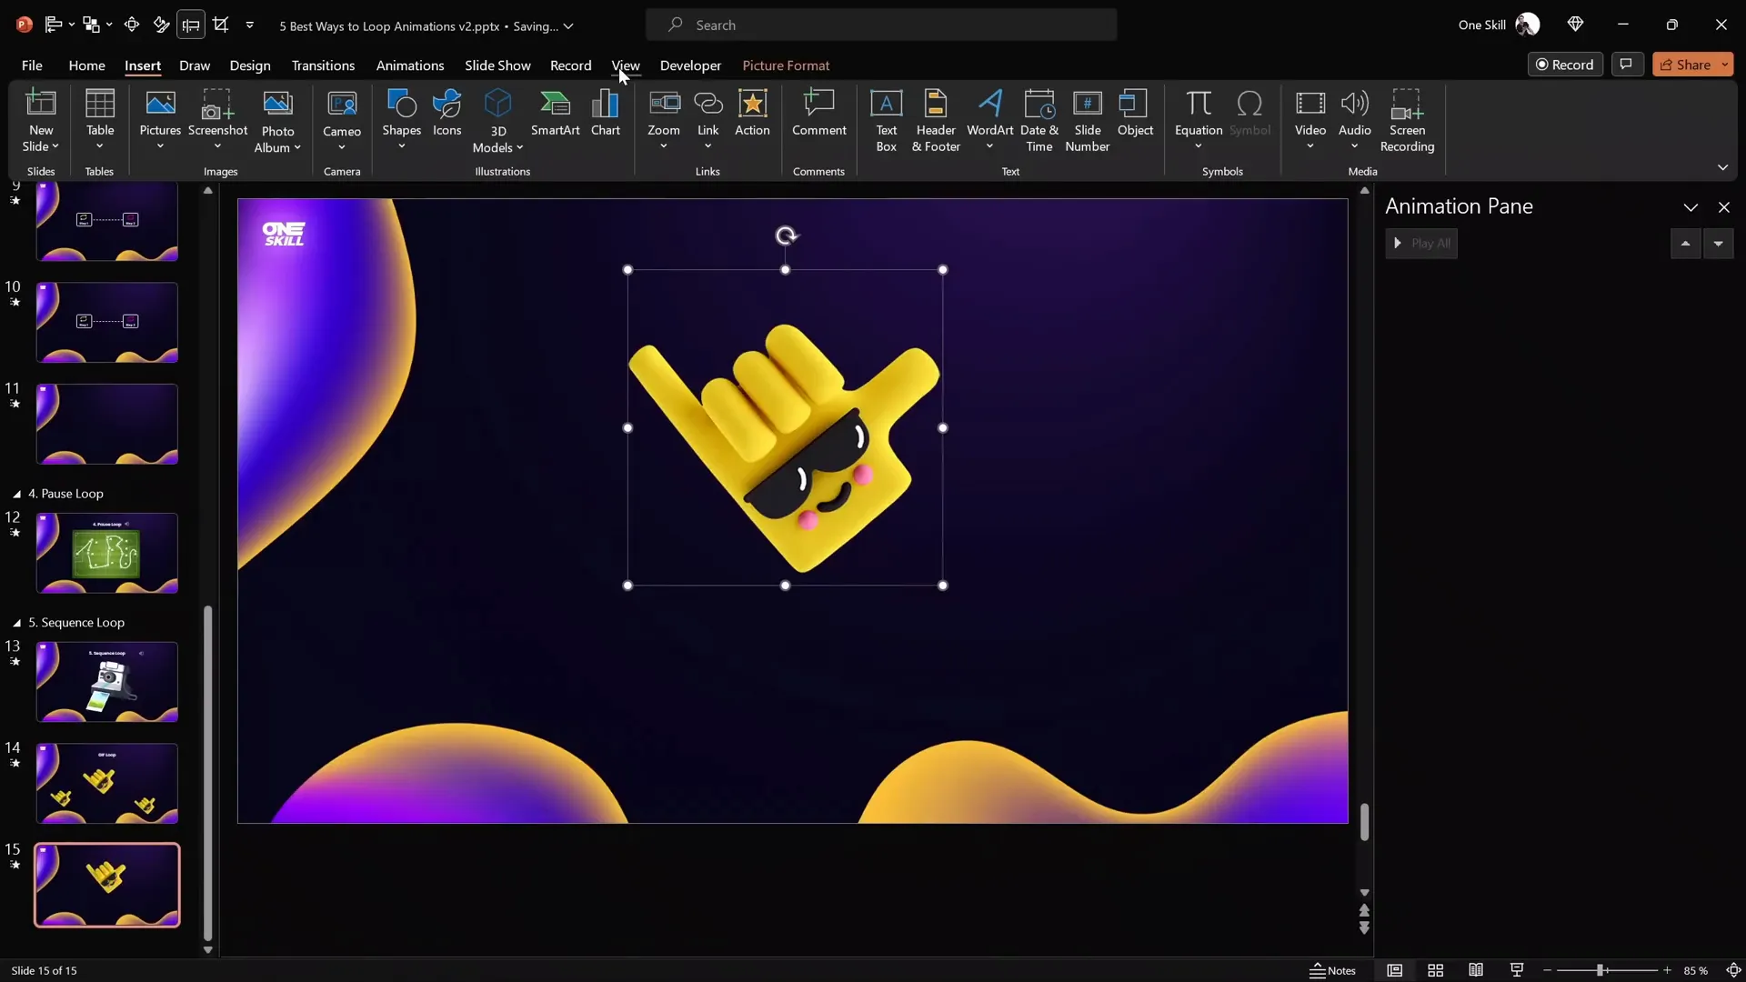Insert Slide Number
Viewport: 1746px width, 982px height.
1087,119
